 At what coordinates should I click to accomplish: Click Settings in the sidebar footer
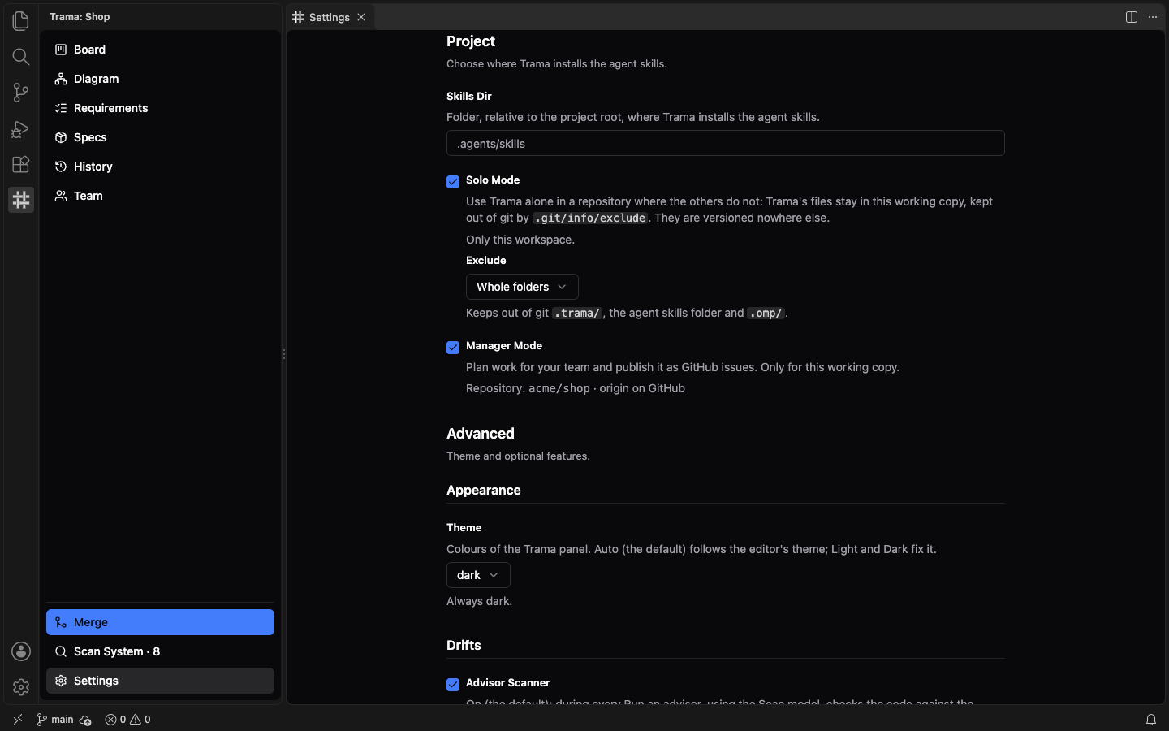coord(160,681)
